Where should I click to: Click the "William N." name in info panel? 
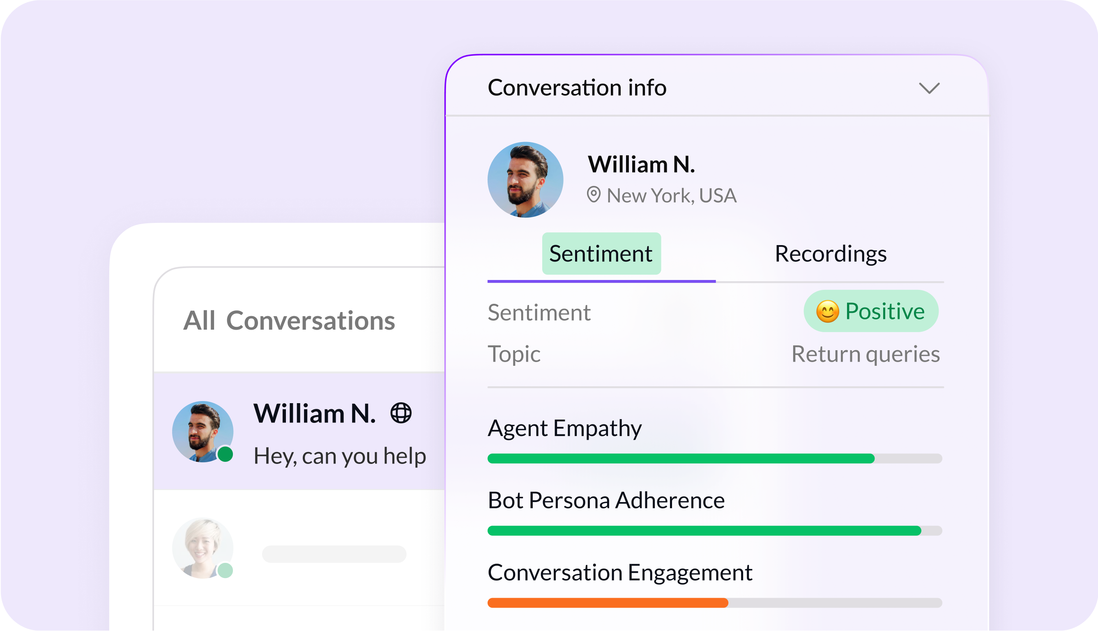[x=641, y=164]
